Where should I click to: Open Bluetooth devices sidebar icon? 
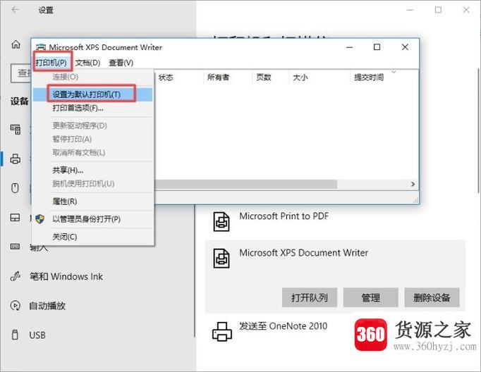click(16, 130)
